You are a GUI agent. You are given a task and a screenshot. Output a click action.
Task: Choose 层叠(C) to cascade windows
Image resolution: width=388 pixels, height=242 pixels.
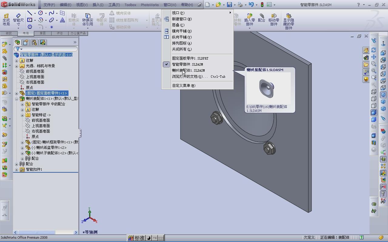tap(198, 25)
